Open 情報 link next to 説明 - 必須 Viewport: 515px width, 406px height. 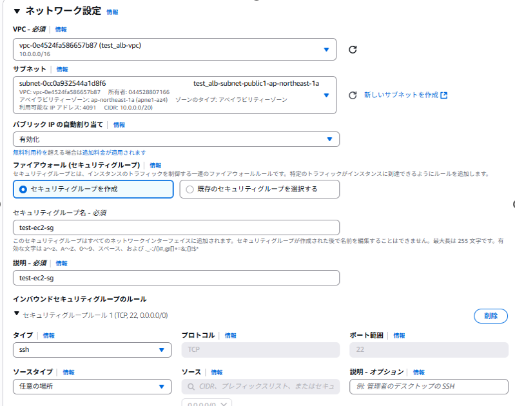pyautogui.click(x=61, y=264)
